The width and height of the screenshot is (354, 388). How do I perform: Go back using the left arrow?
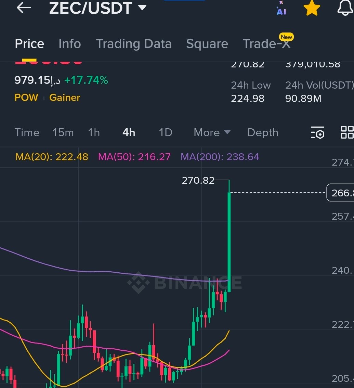pyautogui.click(x=24, y=8)
